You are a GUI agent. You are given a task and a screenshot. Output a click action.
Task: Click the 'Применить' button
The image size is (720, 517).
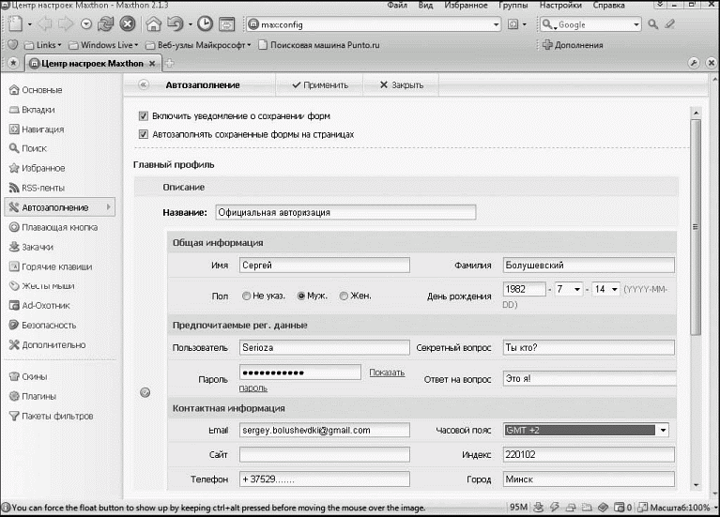319,84
